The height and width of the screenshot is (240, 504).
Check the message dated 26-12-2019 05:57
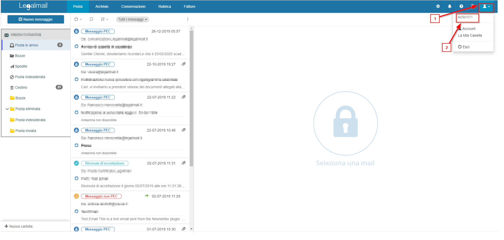click(x=77, y=46)
